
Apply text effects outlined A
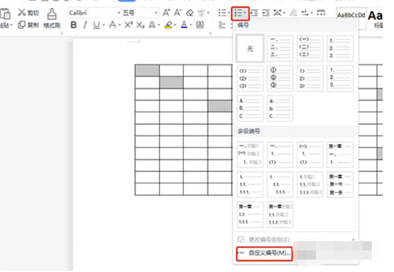click(152, 25)
